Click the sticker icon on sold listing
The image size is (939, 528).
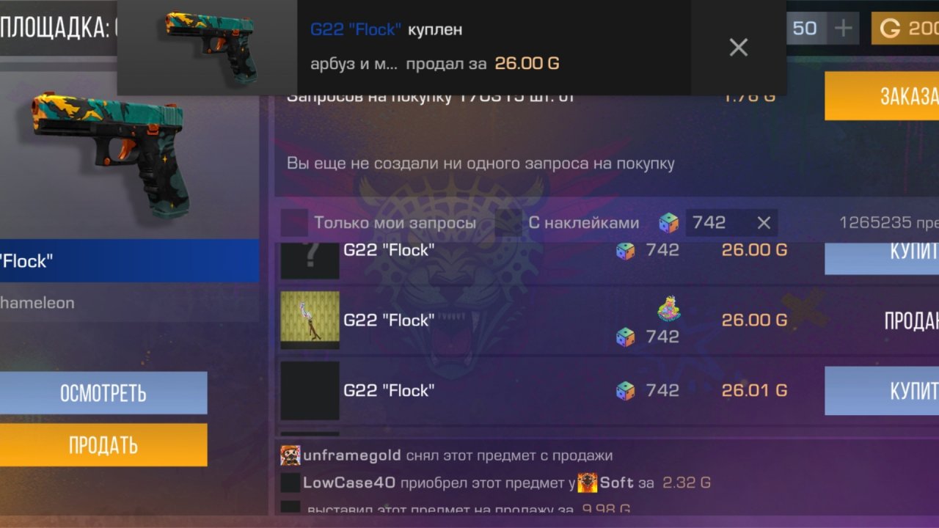click(x=668, y=309)
